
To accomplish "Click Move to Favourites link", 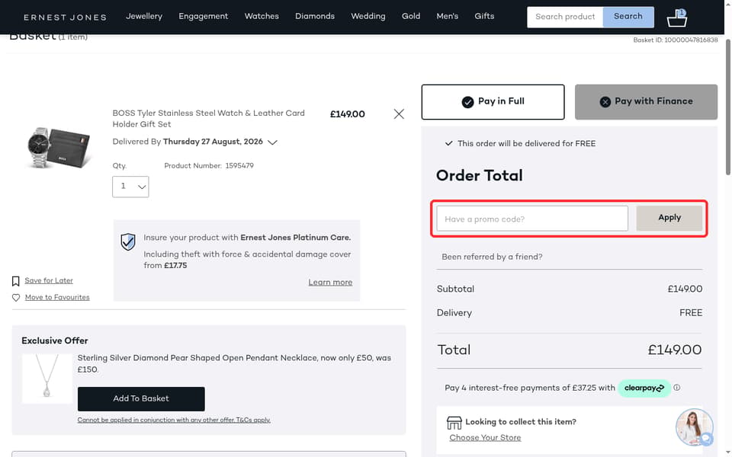I will 57,297.
